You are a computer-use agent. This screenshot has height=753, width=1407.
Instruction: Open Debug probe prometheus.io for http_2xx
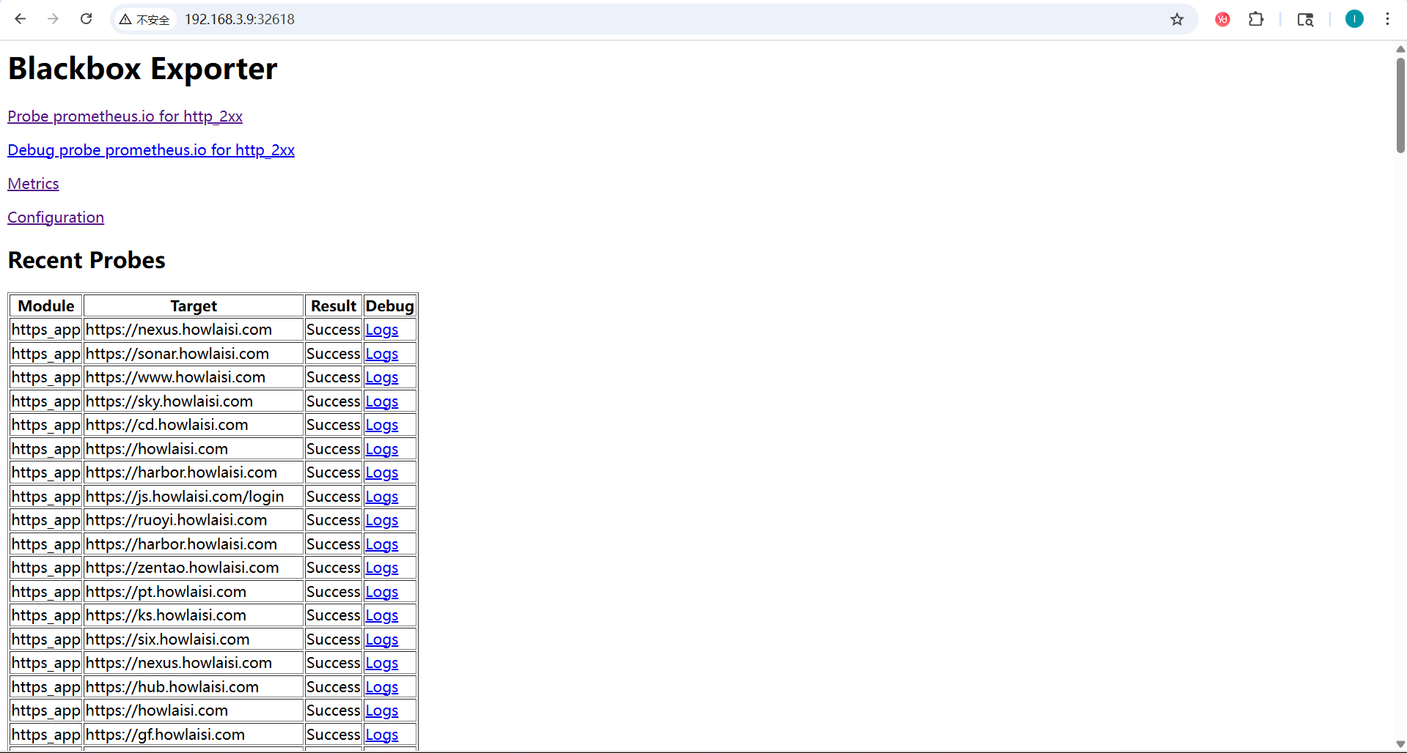click(x=151, y=149)
